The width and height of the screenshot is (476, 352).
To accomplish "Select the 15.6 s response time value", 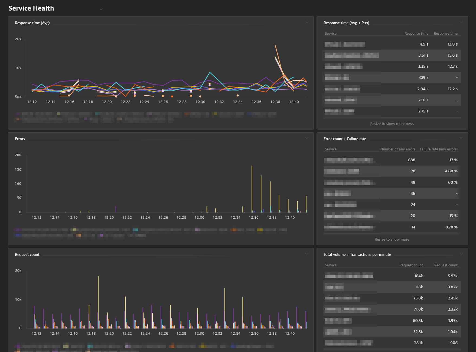I will (452, 55).
